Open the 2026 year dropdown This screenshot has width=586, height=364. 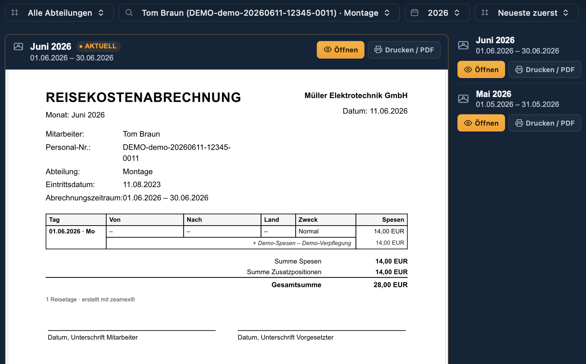click(x=437, y=13)
